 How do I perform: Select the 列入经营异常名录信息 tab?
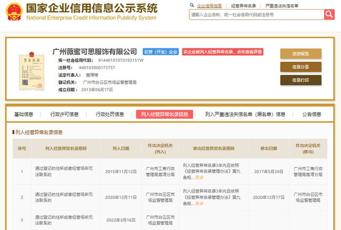coord(165,114)
